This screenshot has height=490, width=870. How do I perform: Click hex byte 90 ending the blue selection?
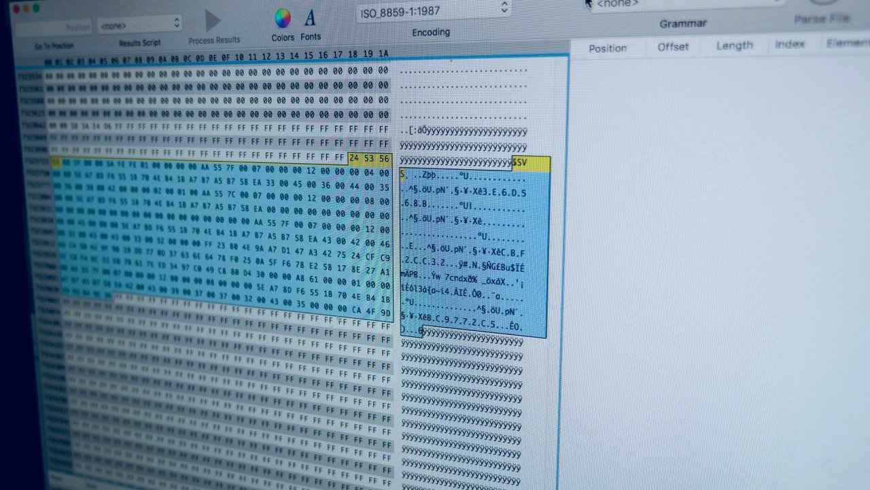pyautogui.click(x=385, y=313)
